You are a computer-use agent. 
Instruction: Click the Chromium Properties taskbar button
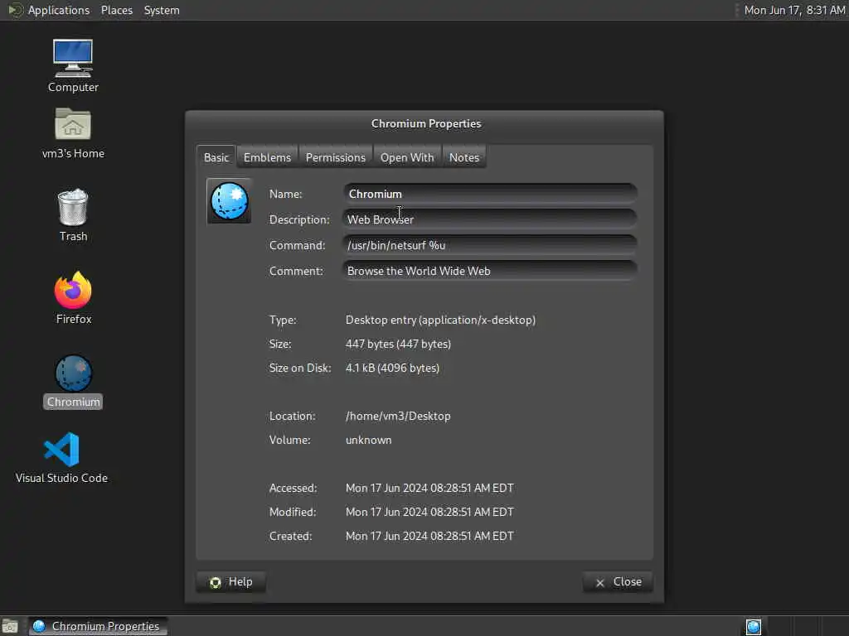[x=98, y=626]
